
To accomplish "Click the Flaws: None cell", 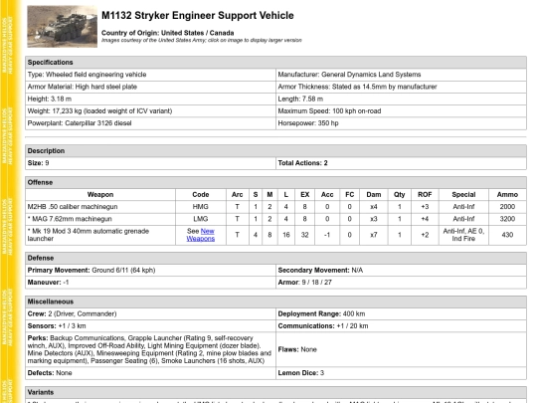I will tap(401, 349).
